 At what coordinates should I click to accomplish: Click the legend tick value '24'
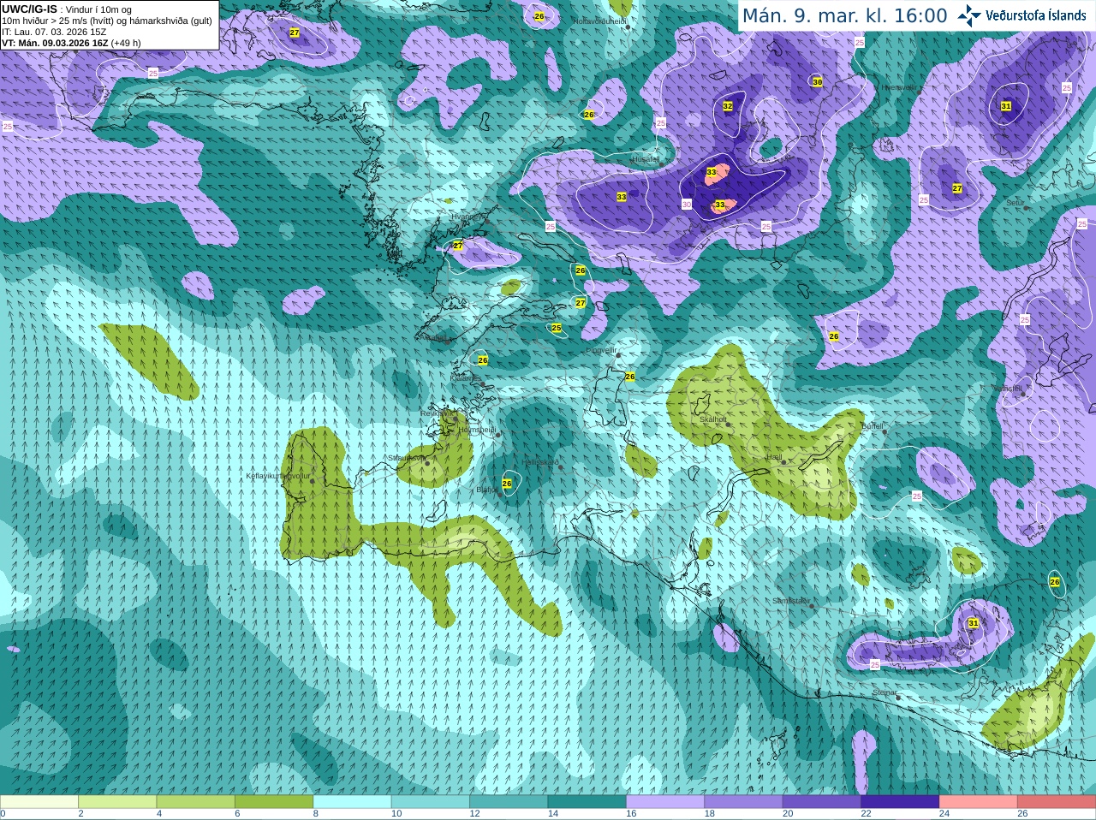pyautogui.click(x=944, y=814)
